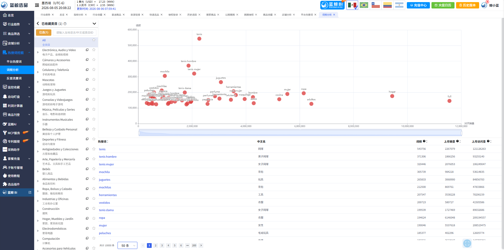Image resolution: width=504 pixels, height=250 pixels.
Task: Open the 50 条 page size dropdown
Action: point(128,246)
